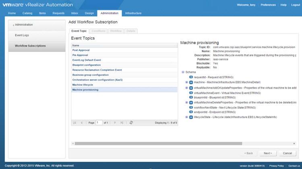Viewport: 302px width, 169px height.
Task: Collapse the Schema tree node
Action: 183,72
